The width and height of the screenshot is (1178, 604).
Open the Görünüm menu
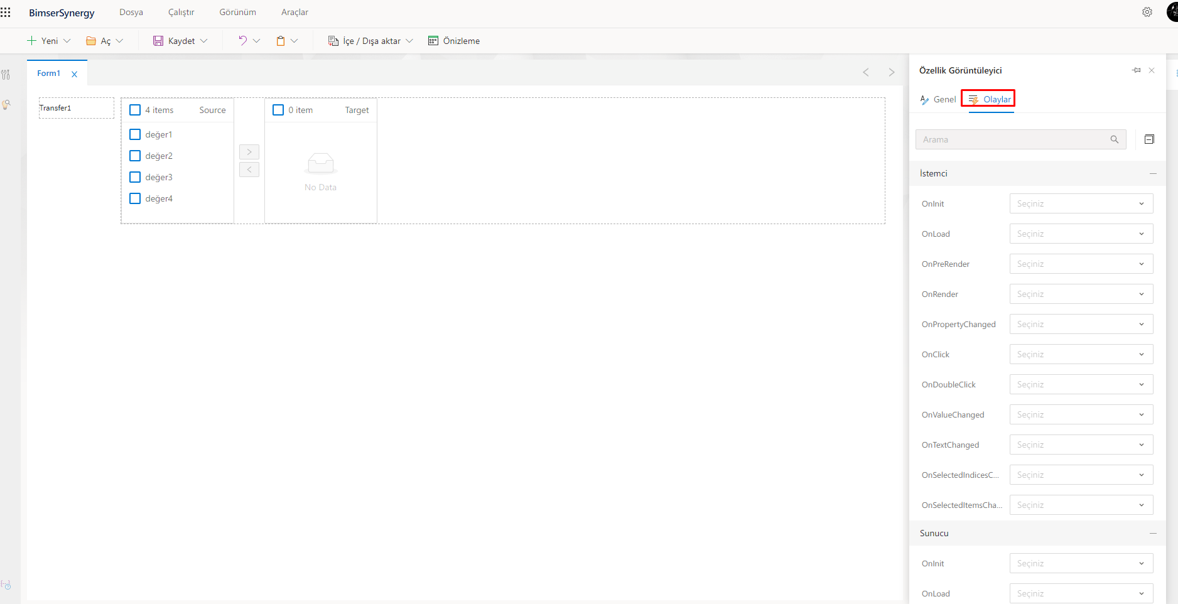[237, 13]
